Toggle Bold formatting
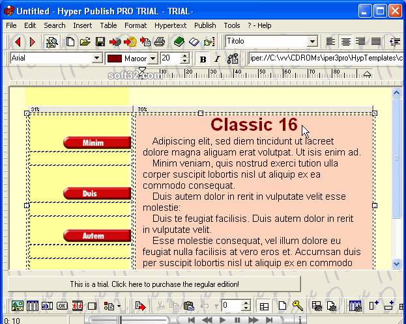 203,59
